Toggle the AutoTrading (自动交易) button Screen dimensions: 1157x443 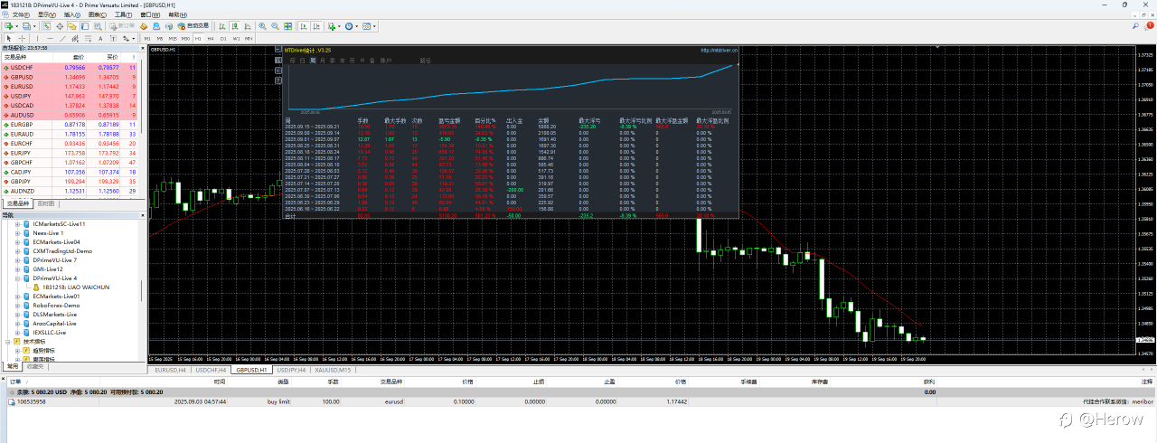[x=193, y=26]
